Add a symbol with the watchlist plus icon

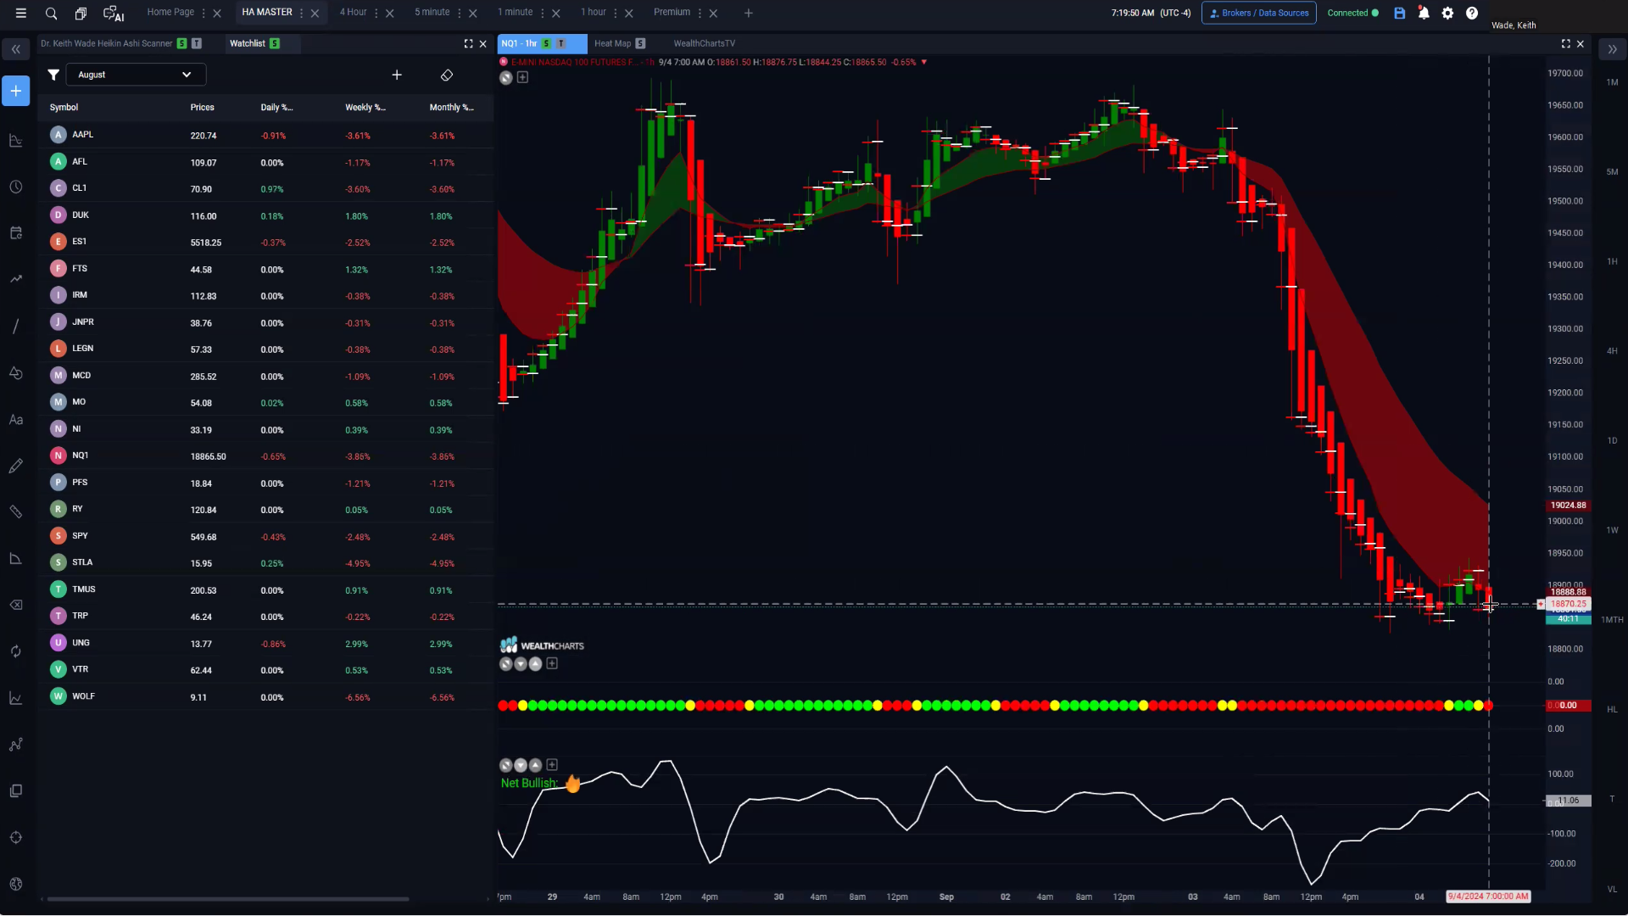coord(397,75)
